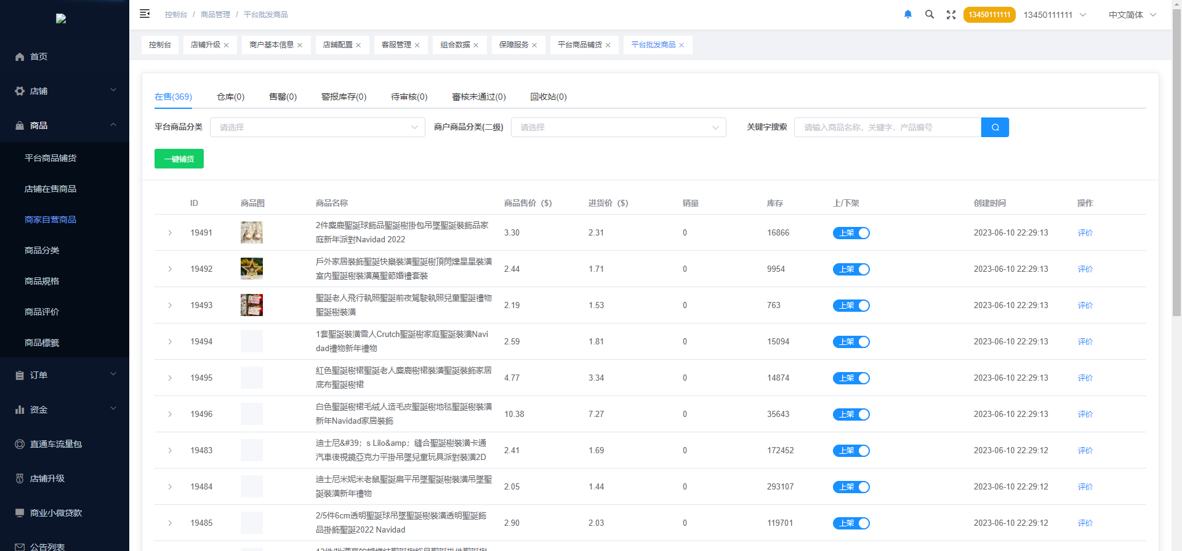
Task: Toggle 上架 switch for product 19494
Action: pos(851,342)
